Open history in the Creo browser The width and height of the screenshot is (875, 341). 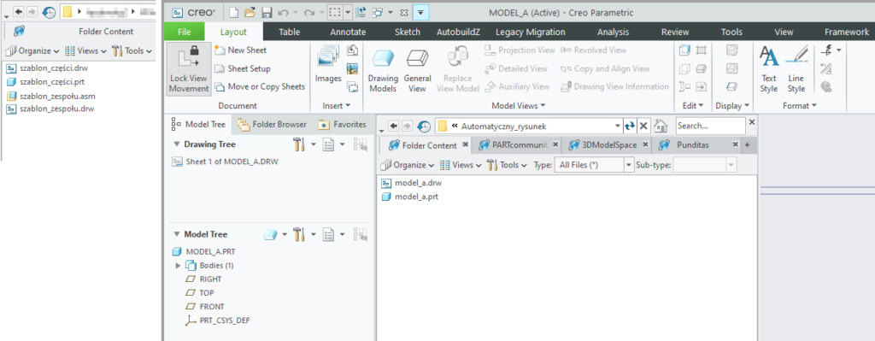(424, 126)
